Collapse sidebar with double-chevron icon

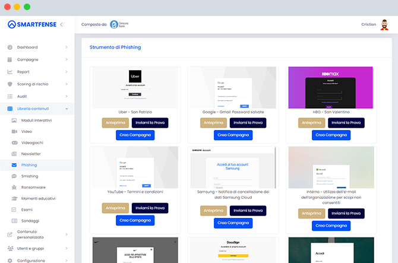[62, 24]
